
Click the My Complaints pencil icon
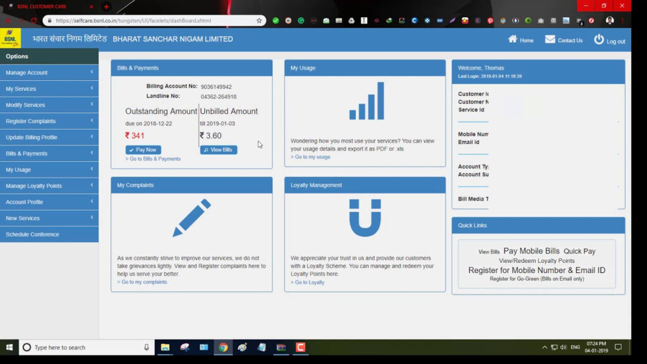coord(191,218)
